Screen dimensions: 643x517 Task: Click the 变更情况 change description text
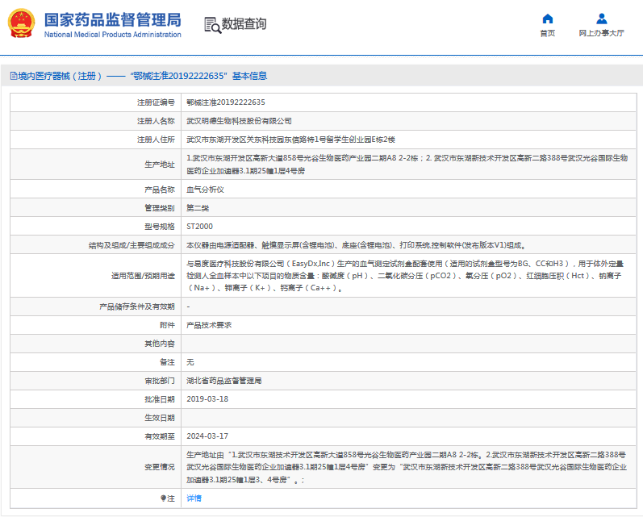click(x=407, y=467)
